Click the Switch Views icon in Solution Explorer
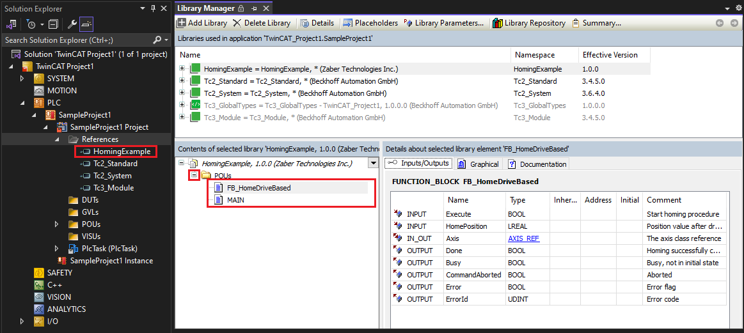744x333 pixels. 12,24
